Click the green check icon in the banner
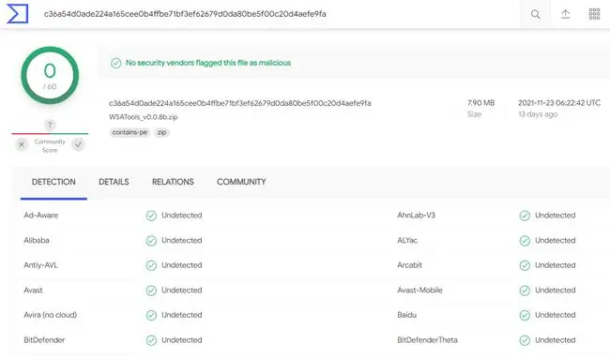 [x=116, y=63]
